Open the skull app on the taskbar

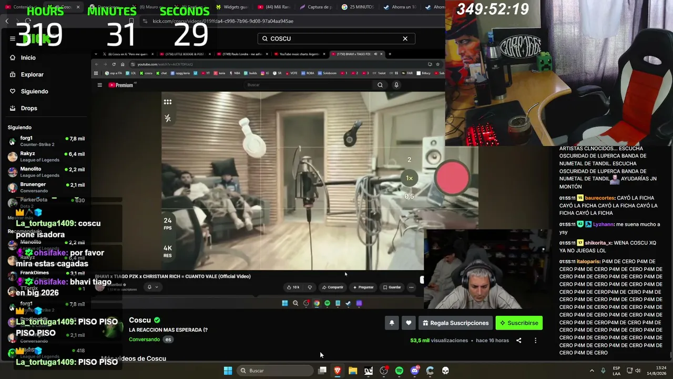[445, 371]
